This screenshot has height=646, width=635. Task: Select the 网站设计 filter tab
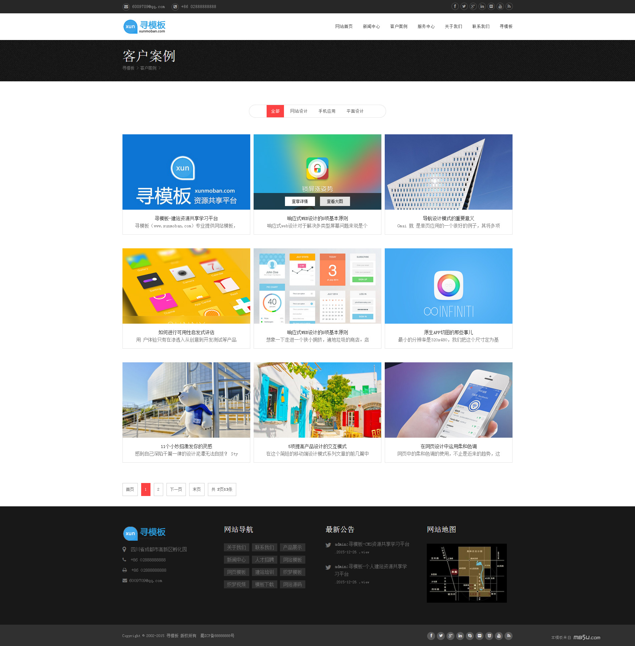(299, 111)
